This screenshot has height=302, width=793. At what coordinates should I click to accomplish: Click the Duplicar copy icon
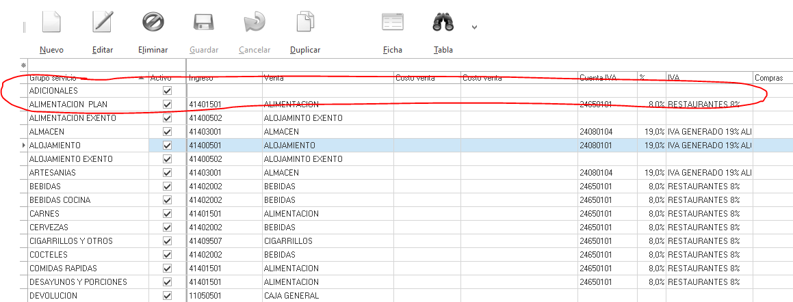[305, 23]
